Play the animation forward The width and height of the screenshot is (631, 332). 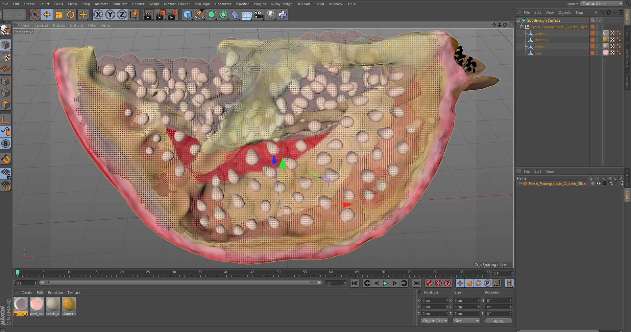pos(385,283)
